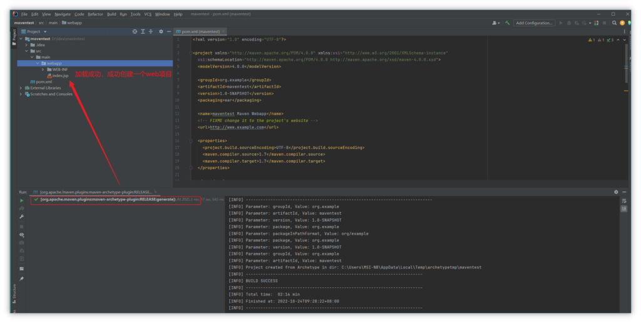Collapse the maventest root node
The height and width of the screenshot is (323, 641).
(21, 39)
